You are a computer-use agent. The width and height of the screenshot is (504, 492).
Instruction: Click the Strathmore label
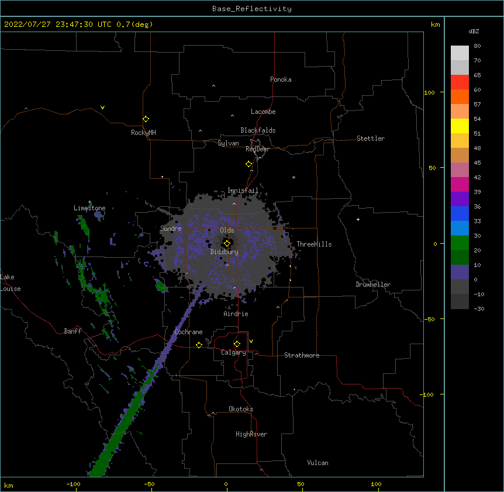point(302,355)
